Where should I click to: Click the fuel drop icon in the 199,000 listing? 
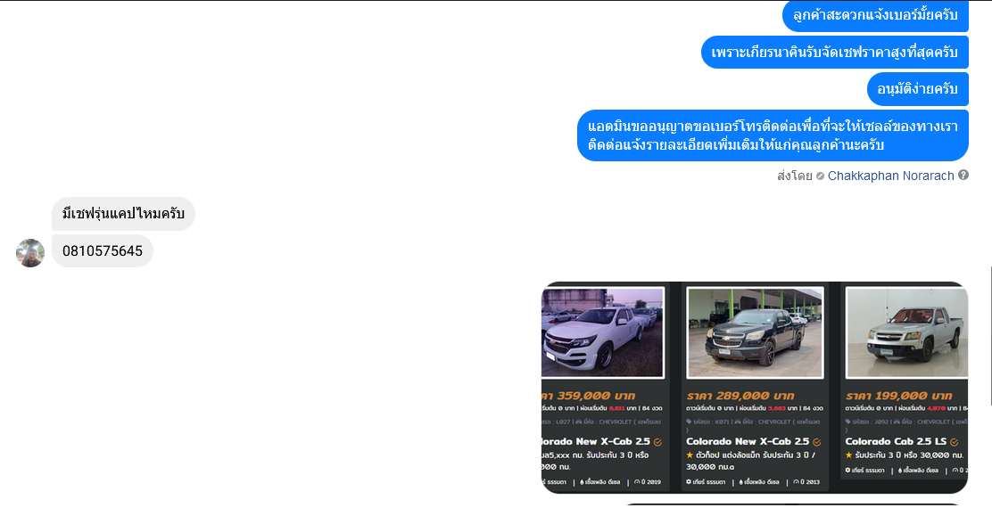click(899, 471)
